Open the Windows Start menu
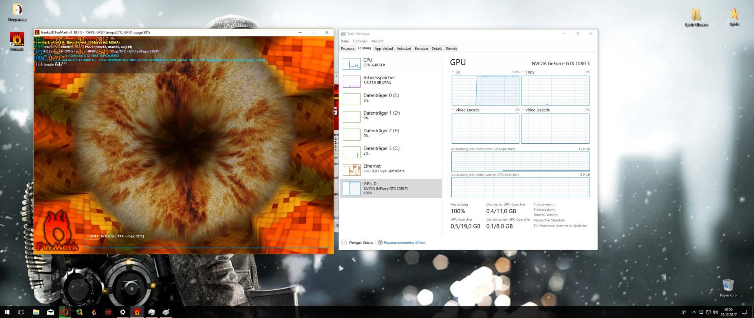The height and width of the screenshot is (318, 754). pyautogui.click(x=7, y=312)
